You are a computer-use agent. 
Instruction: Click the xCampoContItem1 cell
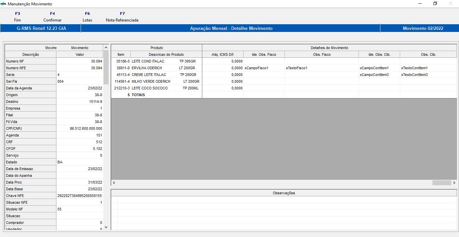[379, 68]
